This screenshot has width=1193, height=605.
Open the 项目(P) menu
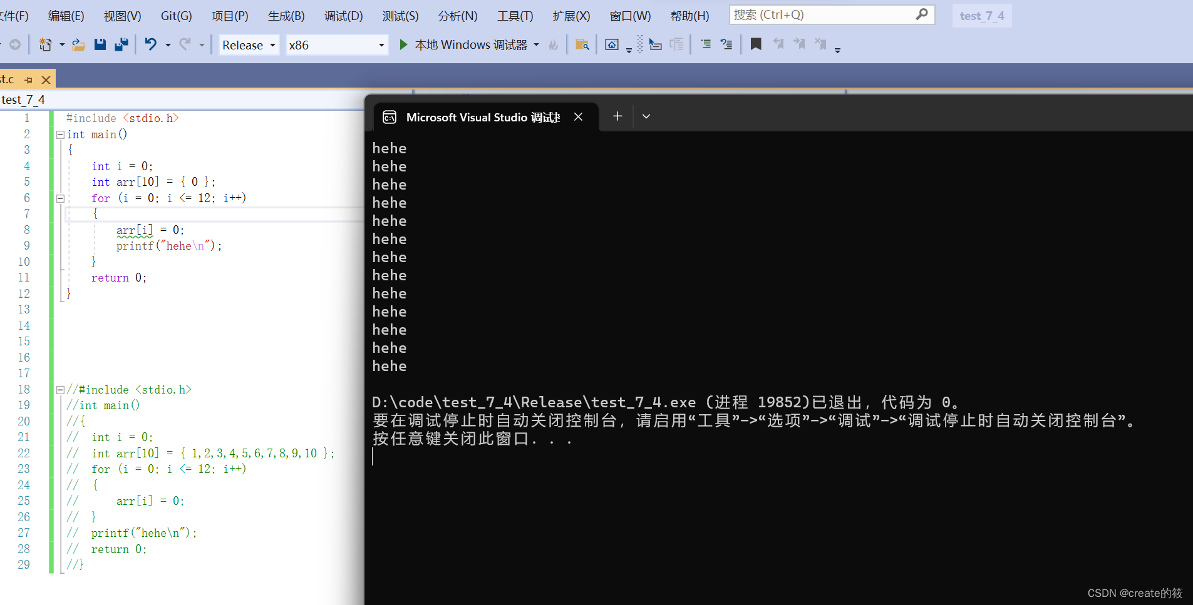pos(230,16)
